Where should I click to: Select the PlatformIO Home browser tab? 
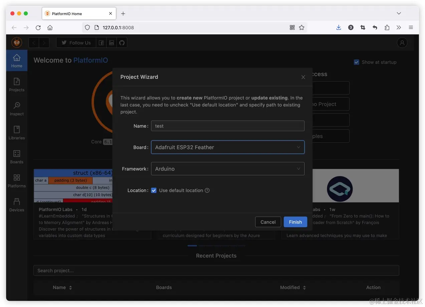point(79,14)
